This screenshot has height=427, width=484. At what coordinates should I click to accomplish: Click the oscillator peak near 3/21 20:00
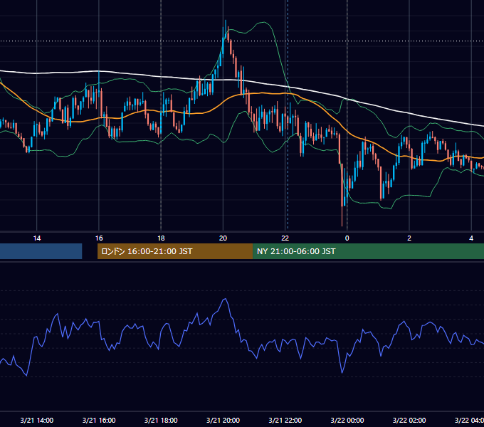tap(226, 299)
